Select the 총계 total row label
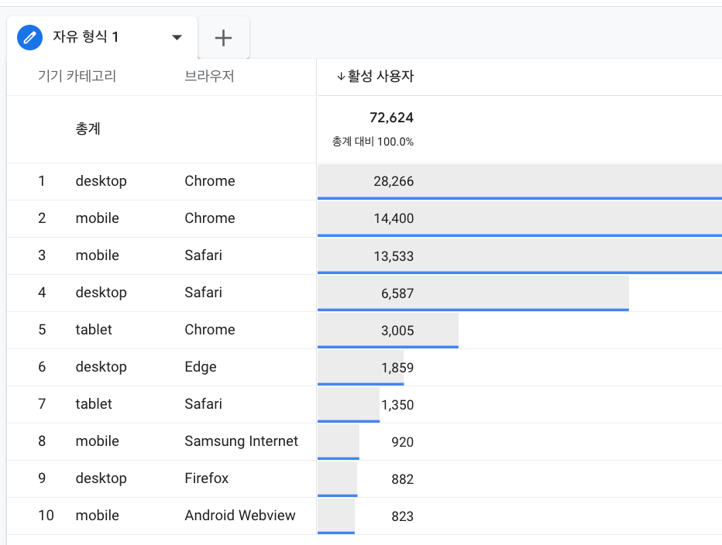 88,129
